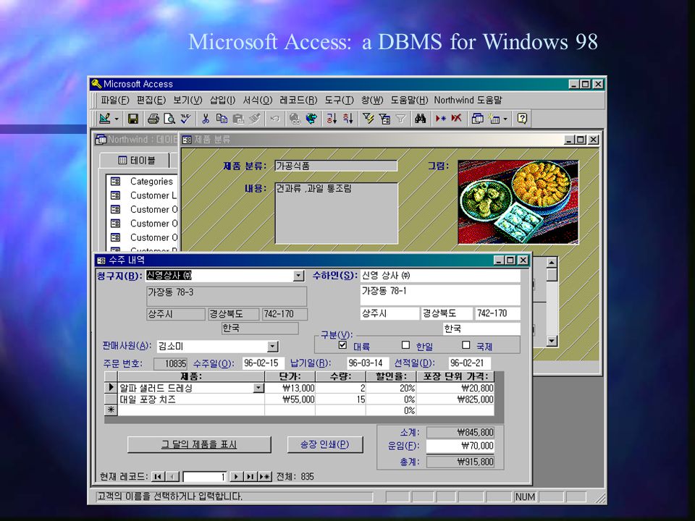Expand the 청구지(B) combo box arrow
This screenshot has width=695, height=521.
(299, 276)
